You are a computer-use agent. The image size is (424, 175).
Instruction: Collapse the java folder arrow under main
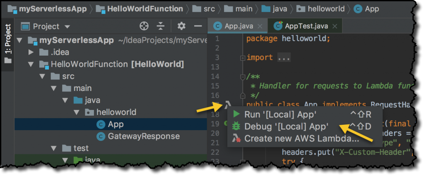(x=65, y=100)
